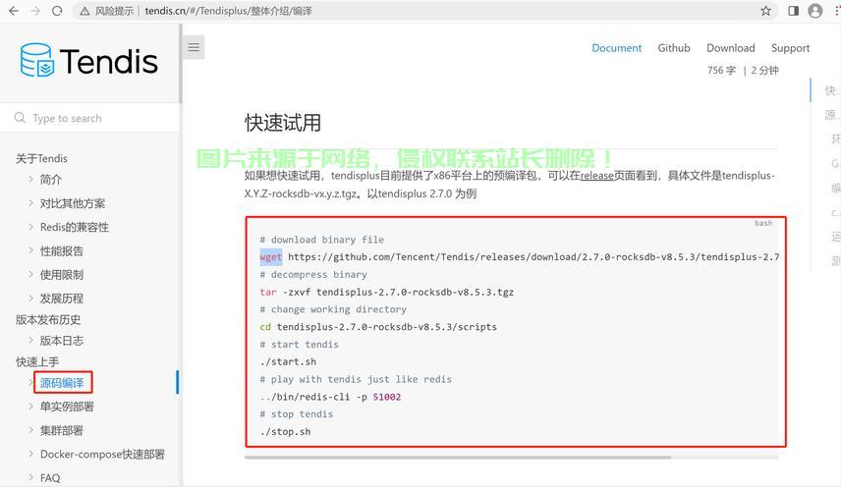This screenshot has height=491, width=841.
Task: Expand the chevron beside Redis的兼容性
Action: point(30,226)
